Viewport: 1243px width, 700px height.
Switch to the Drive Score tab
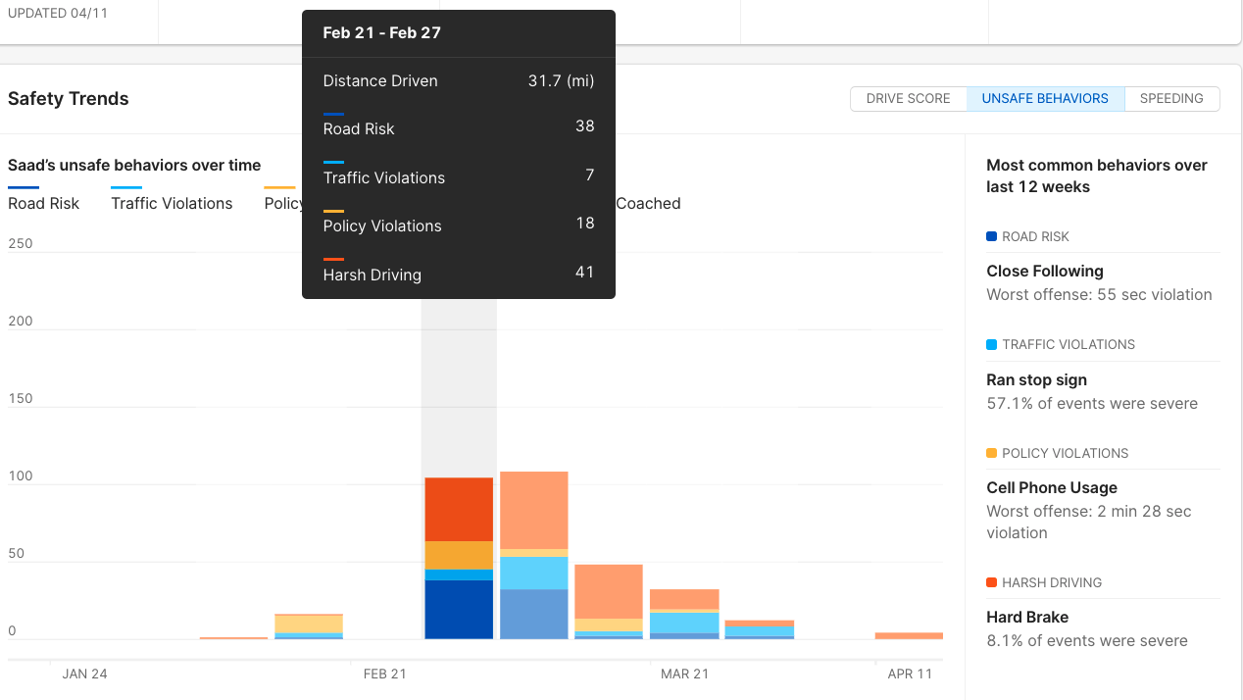click(x=908, y=99)
